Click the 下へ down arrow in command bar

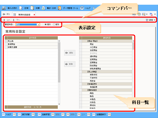(16, 20)
